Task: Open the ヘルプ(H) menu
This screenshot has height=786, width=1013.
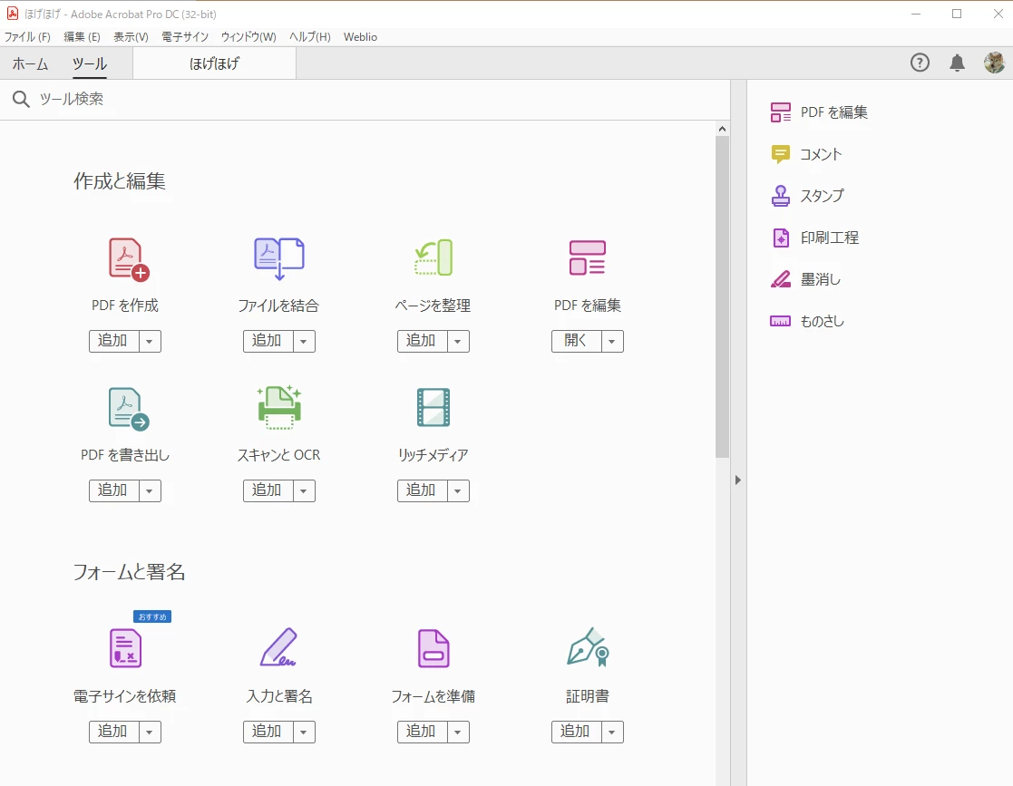Action: tap(310, 37)
